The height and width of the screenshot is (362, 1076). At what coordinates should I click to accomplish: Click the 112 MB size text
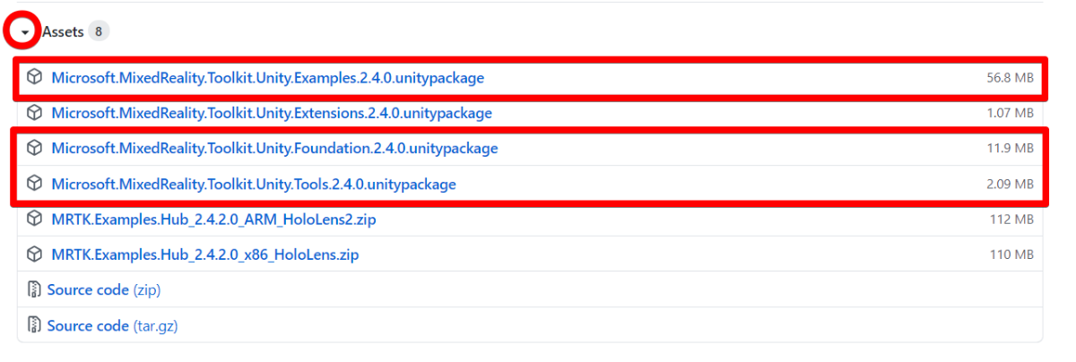(1012, 220)
